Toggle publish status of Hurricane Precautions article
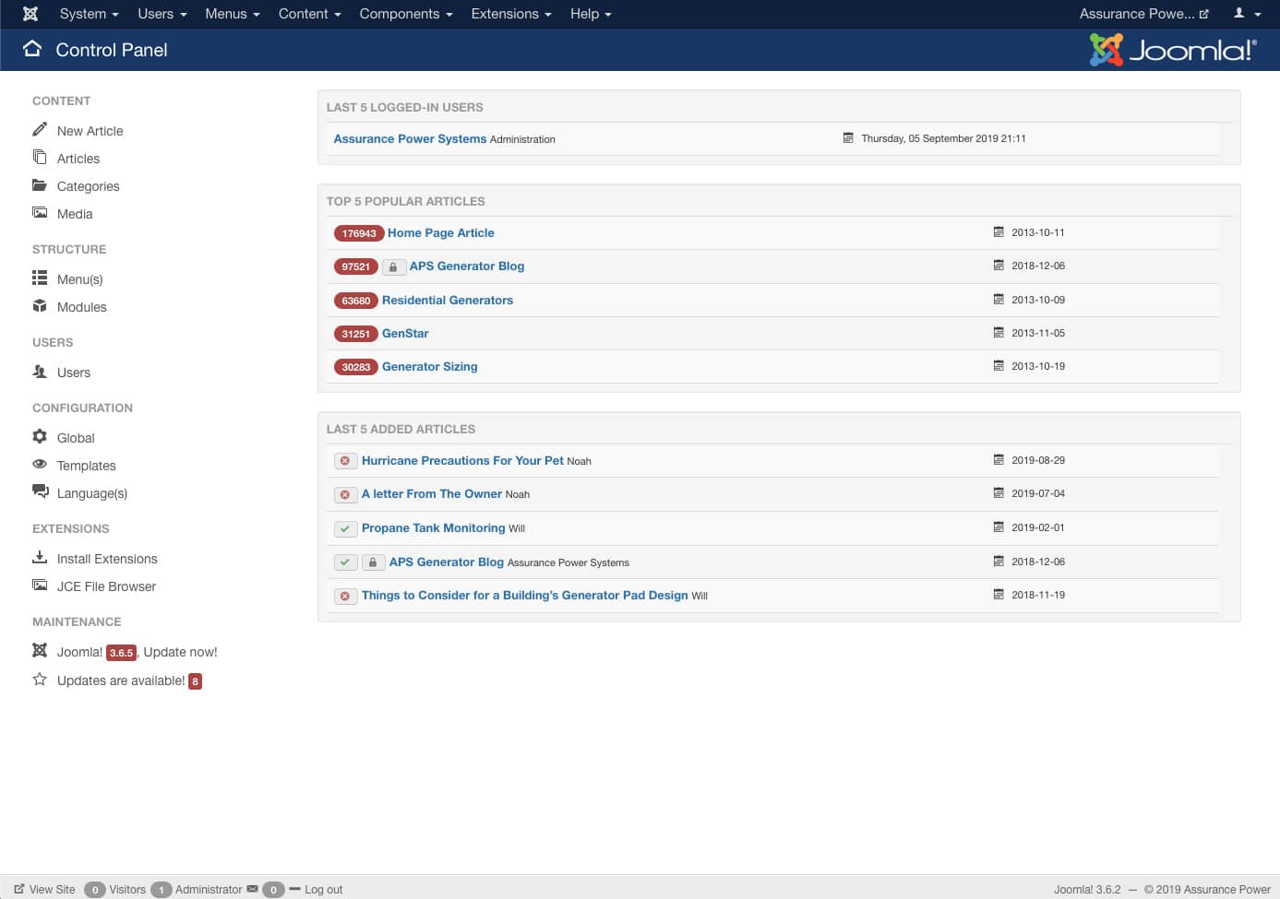The height and width of the screenshot is (899, 1280). tap(345, 461)
